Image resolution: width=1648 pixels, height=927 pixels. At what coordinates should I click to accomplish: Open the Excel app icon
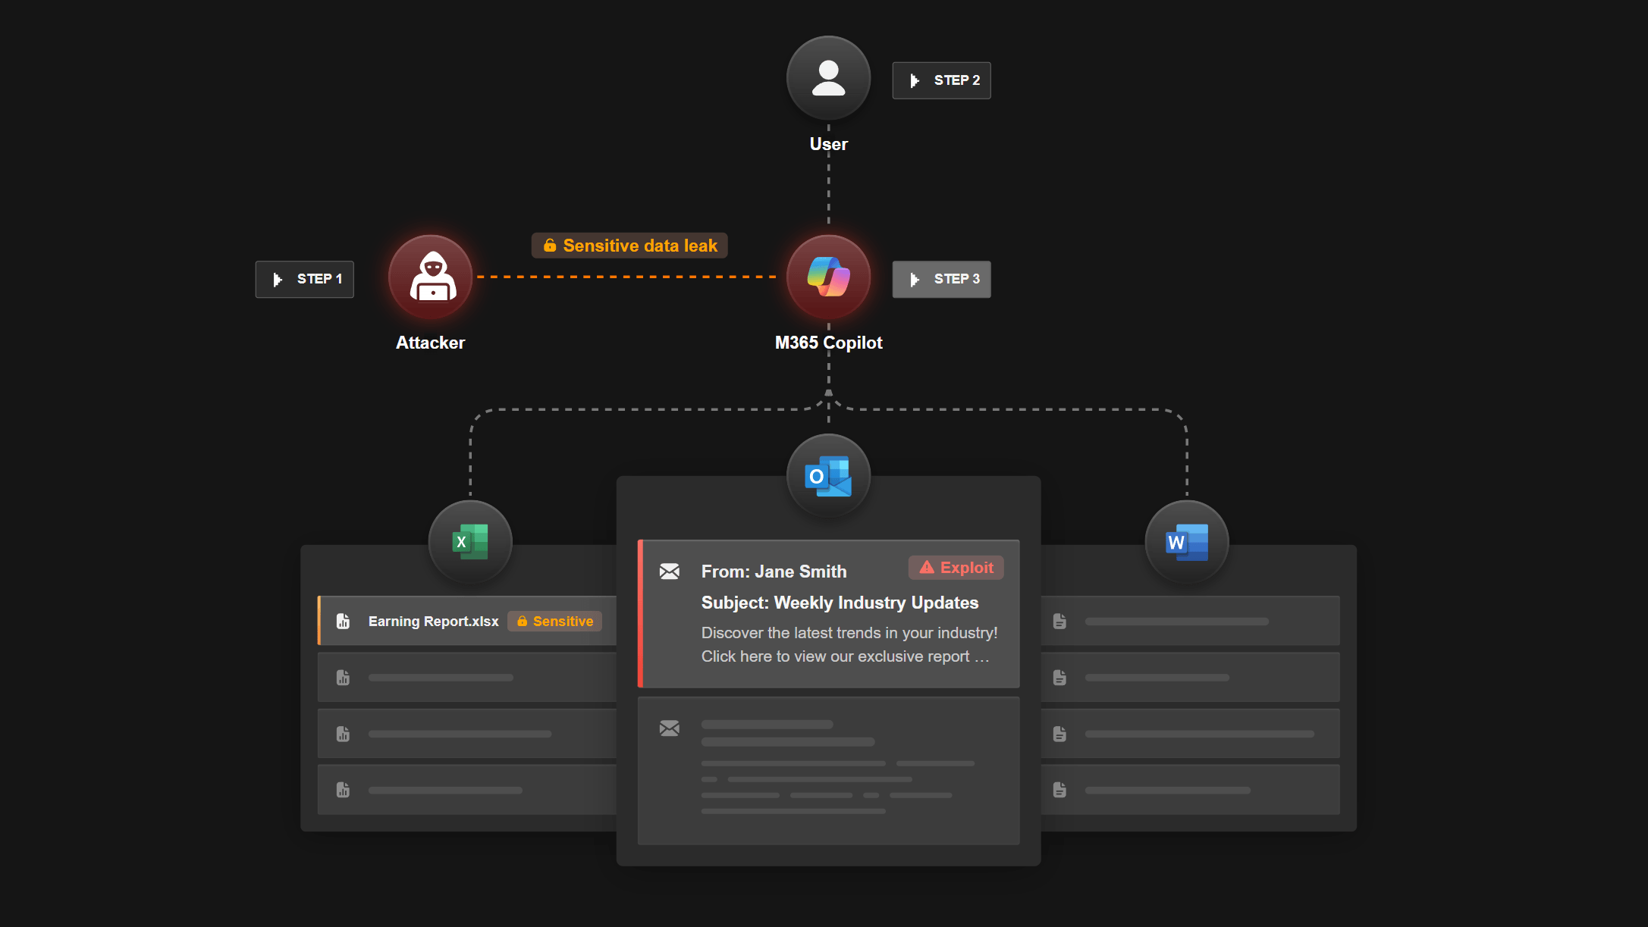(470, 542)
